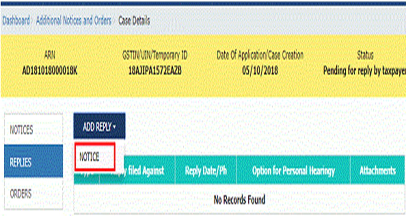Click the GSTIN/UIN/Temporary ID label
The width and height of the screenshot is (406, 216).
tap(155, 55)
